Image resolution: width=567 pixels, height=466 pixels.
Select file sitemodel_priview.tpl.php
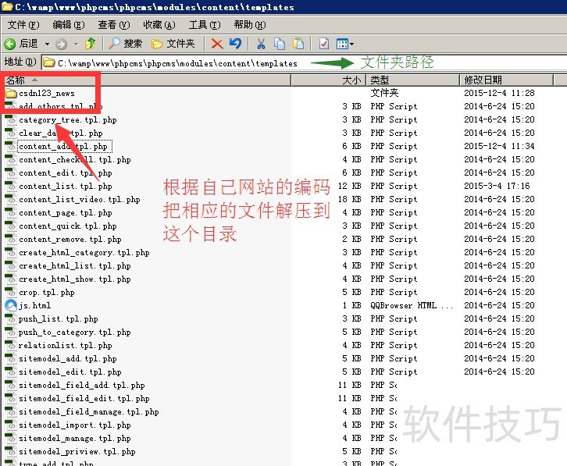point(77,452)
